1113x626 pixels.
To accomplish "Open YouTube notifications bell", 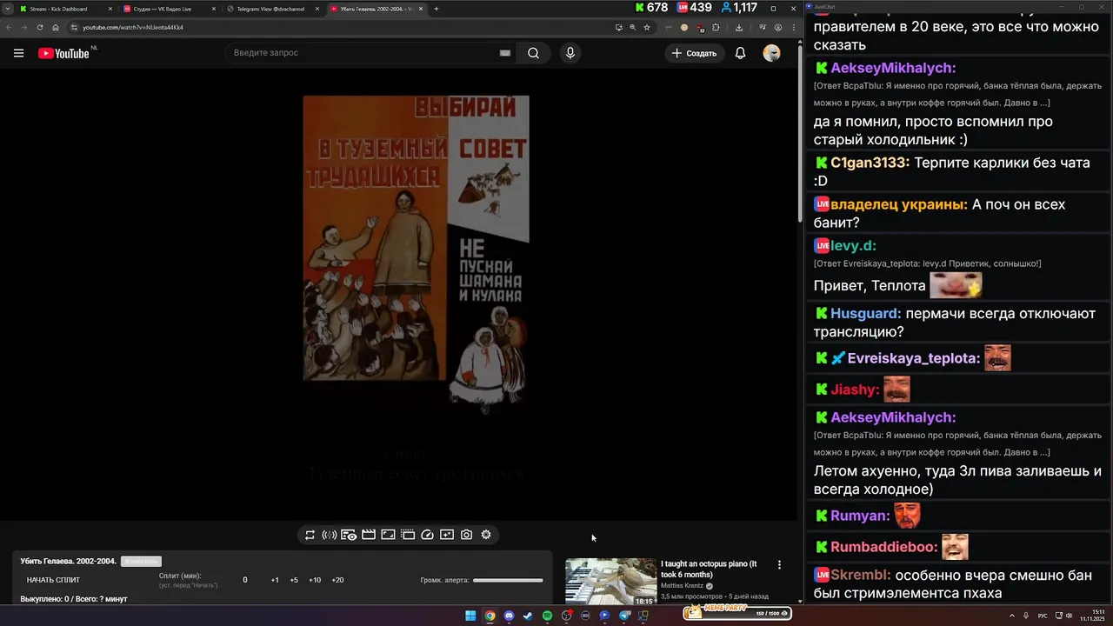I will [x=740, y=53].
